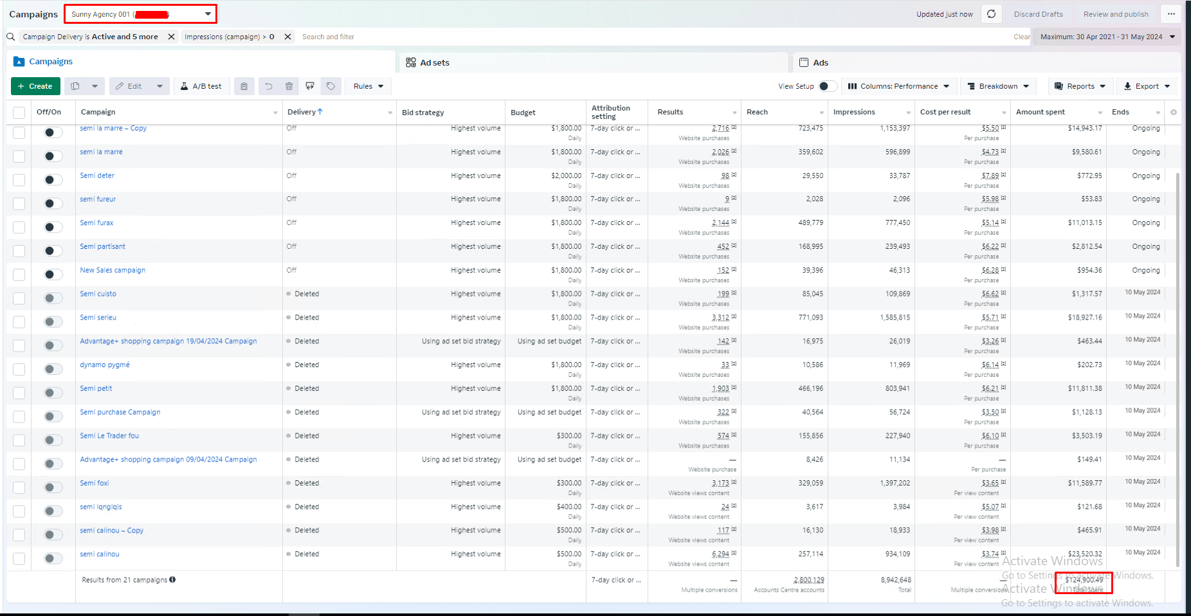Click the search magnifier icon

11,37
